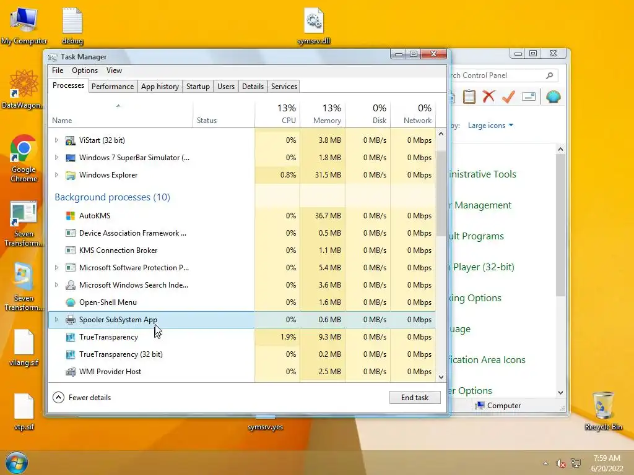Click the process list scroll down arrow
The image size is (634, 475).
click(441, 377)
